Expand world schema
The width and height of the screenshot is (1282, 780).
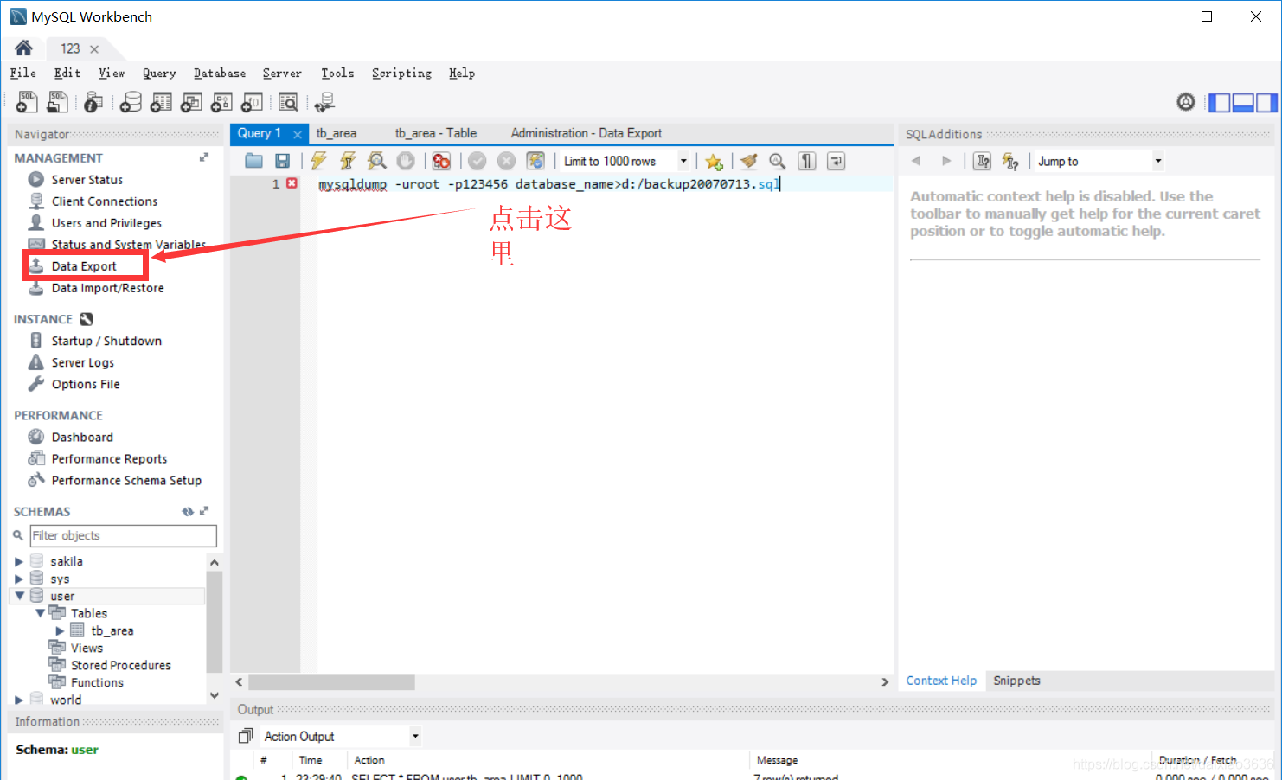coord(18,700)
